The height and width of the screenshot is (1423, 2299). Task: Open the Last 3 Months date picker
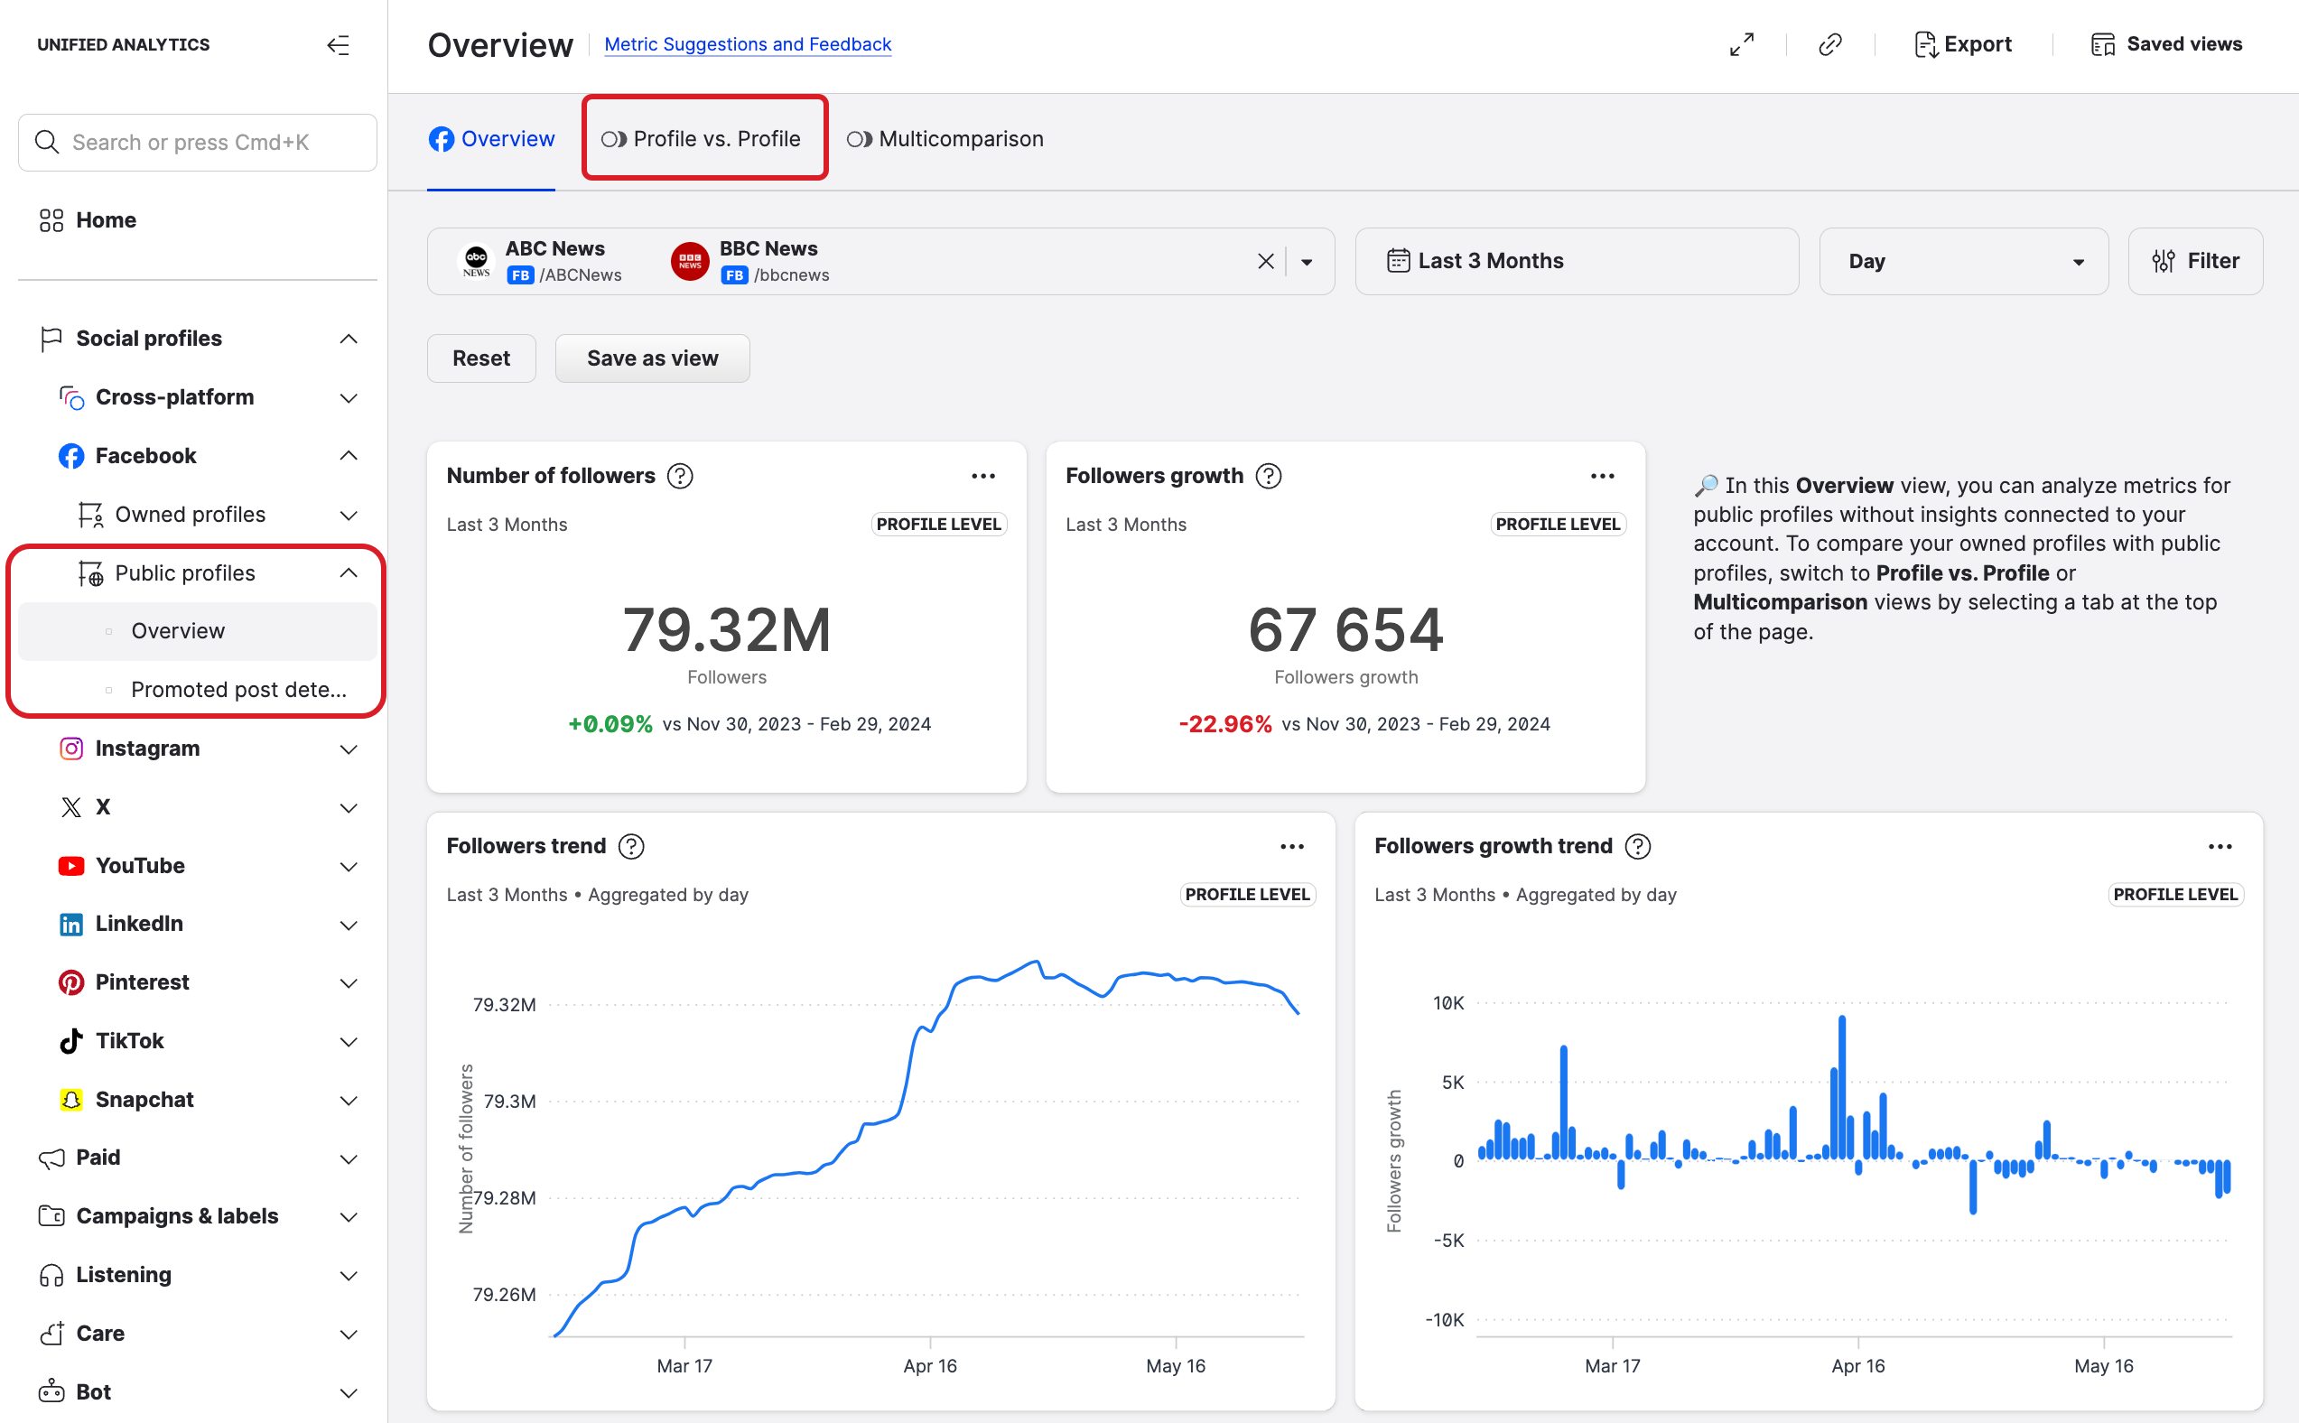pyautogui.click(x=1576, y=262)
